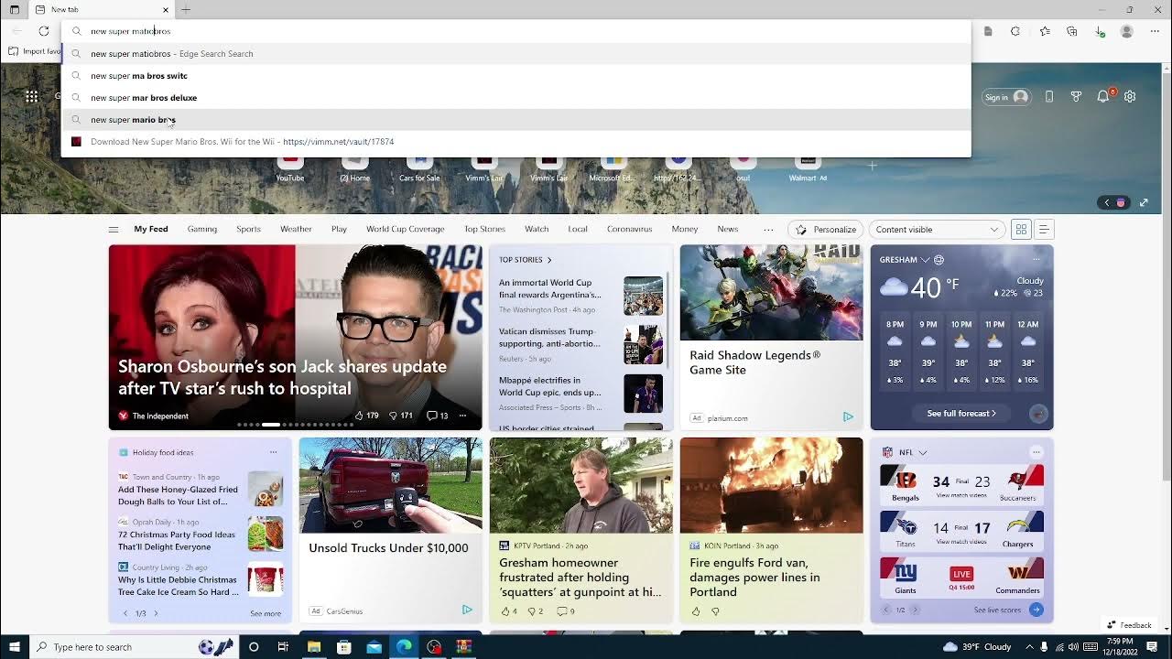The height and width of the screenshot is (659, 1172).
Task: Expand the GRESHAM location chevron
Action: click(x=925, y=260)
